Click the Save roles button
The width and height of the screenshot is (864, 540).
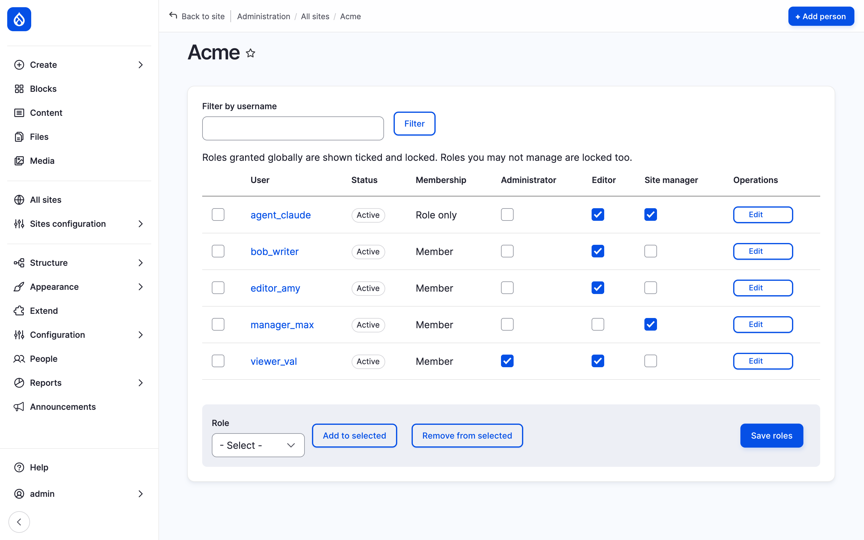pyautogui.click(x=772, y=435)
